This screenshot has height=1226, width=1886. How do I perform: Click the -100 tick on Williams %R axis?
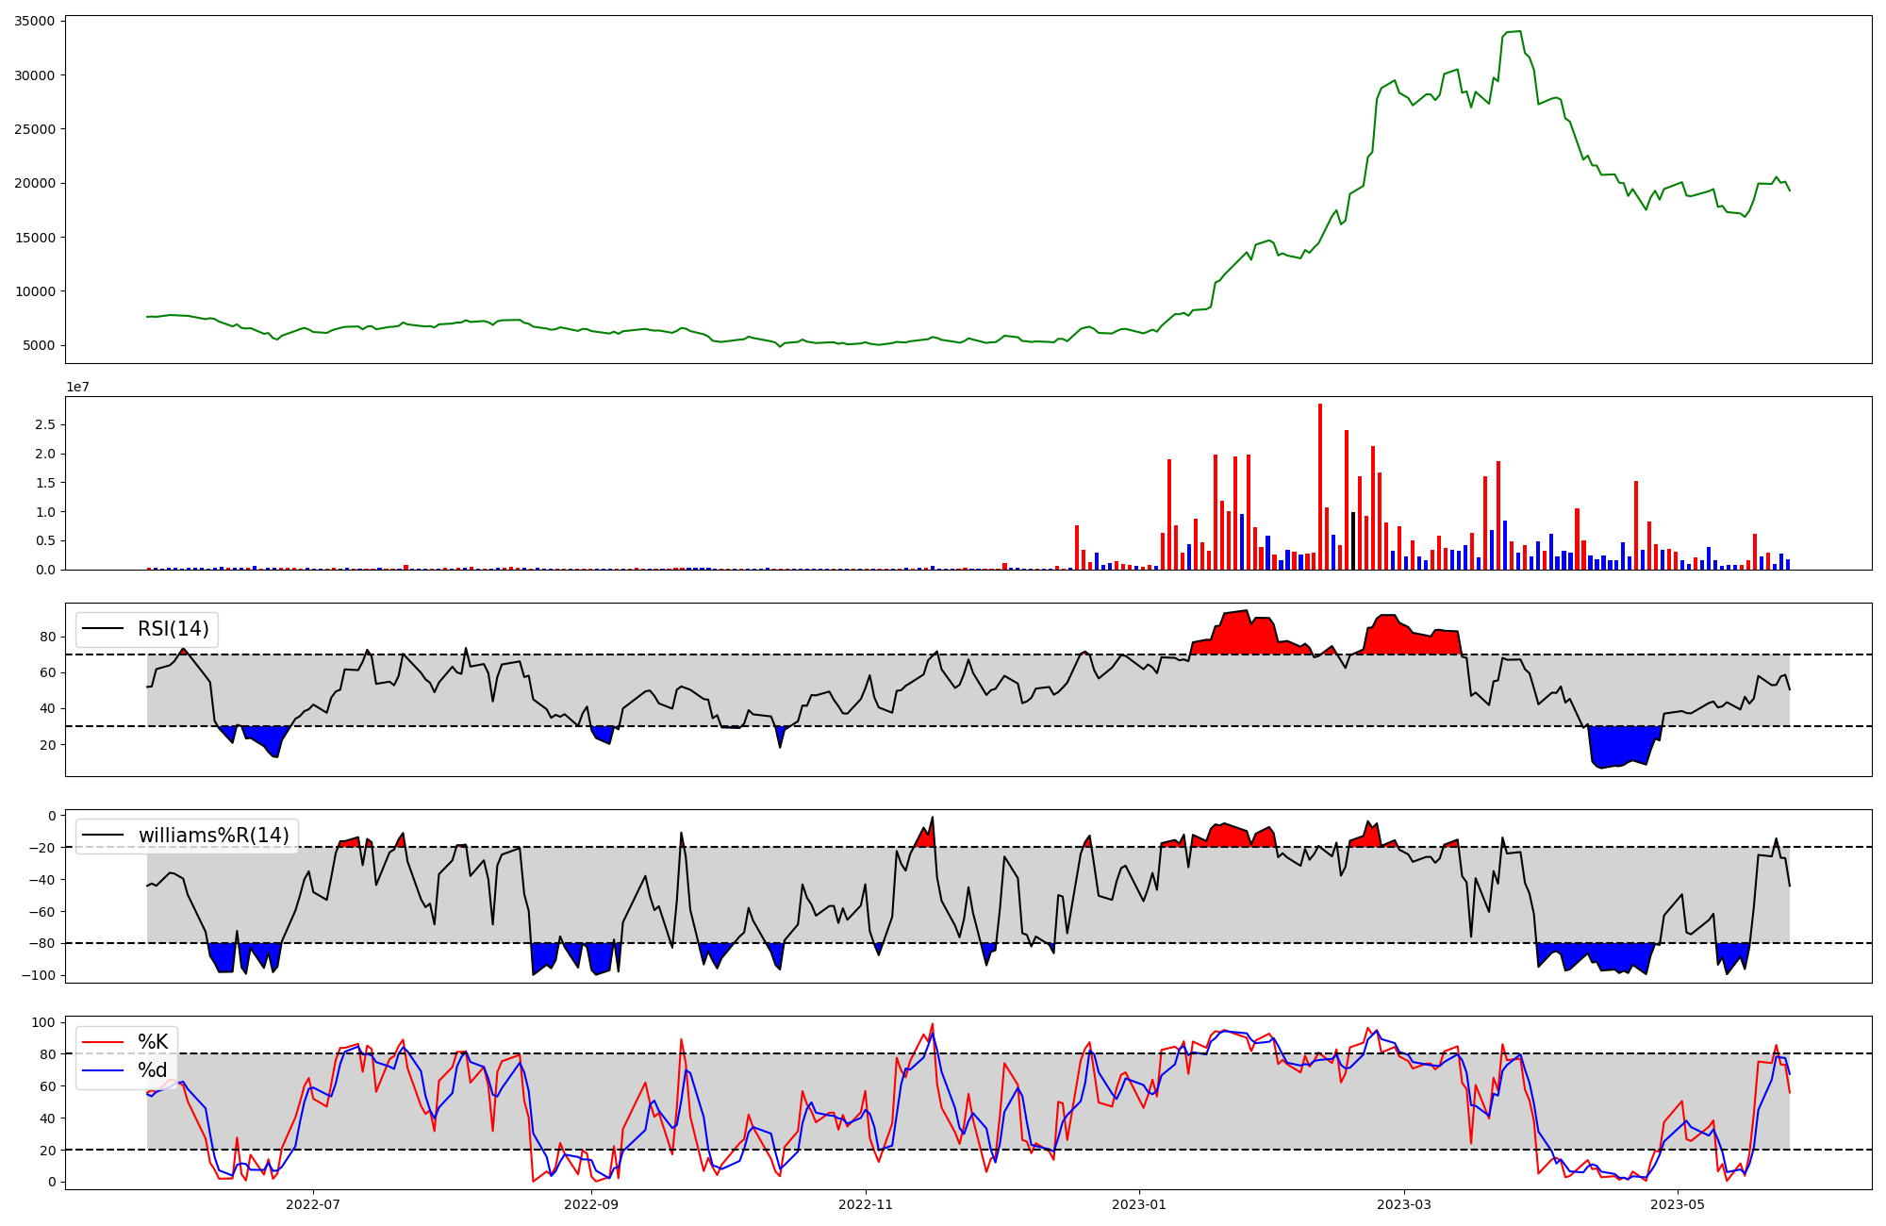pos(39,975)
